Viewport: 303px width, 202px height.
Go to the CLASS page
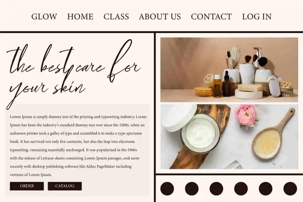point(116,17)
